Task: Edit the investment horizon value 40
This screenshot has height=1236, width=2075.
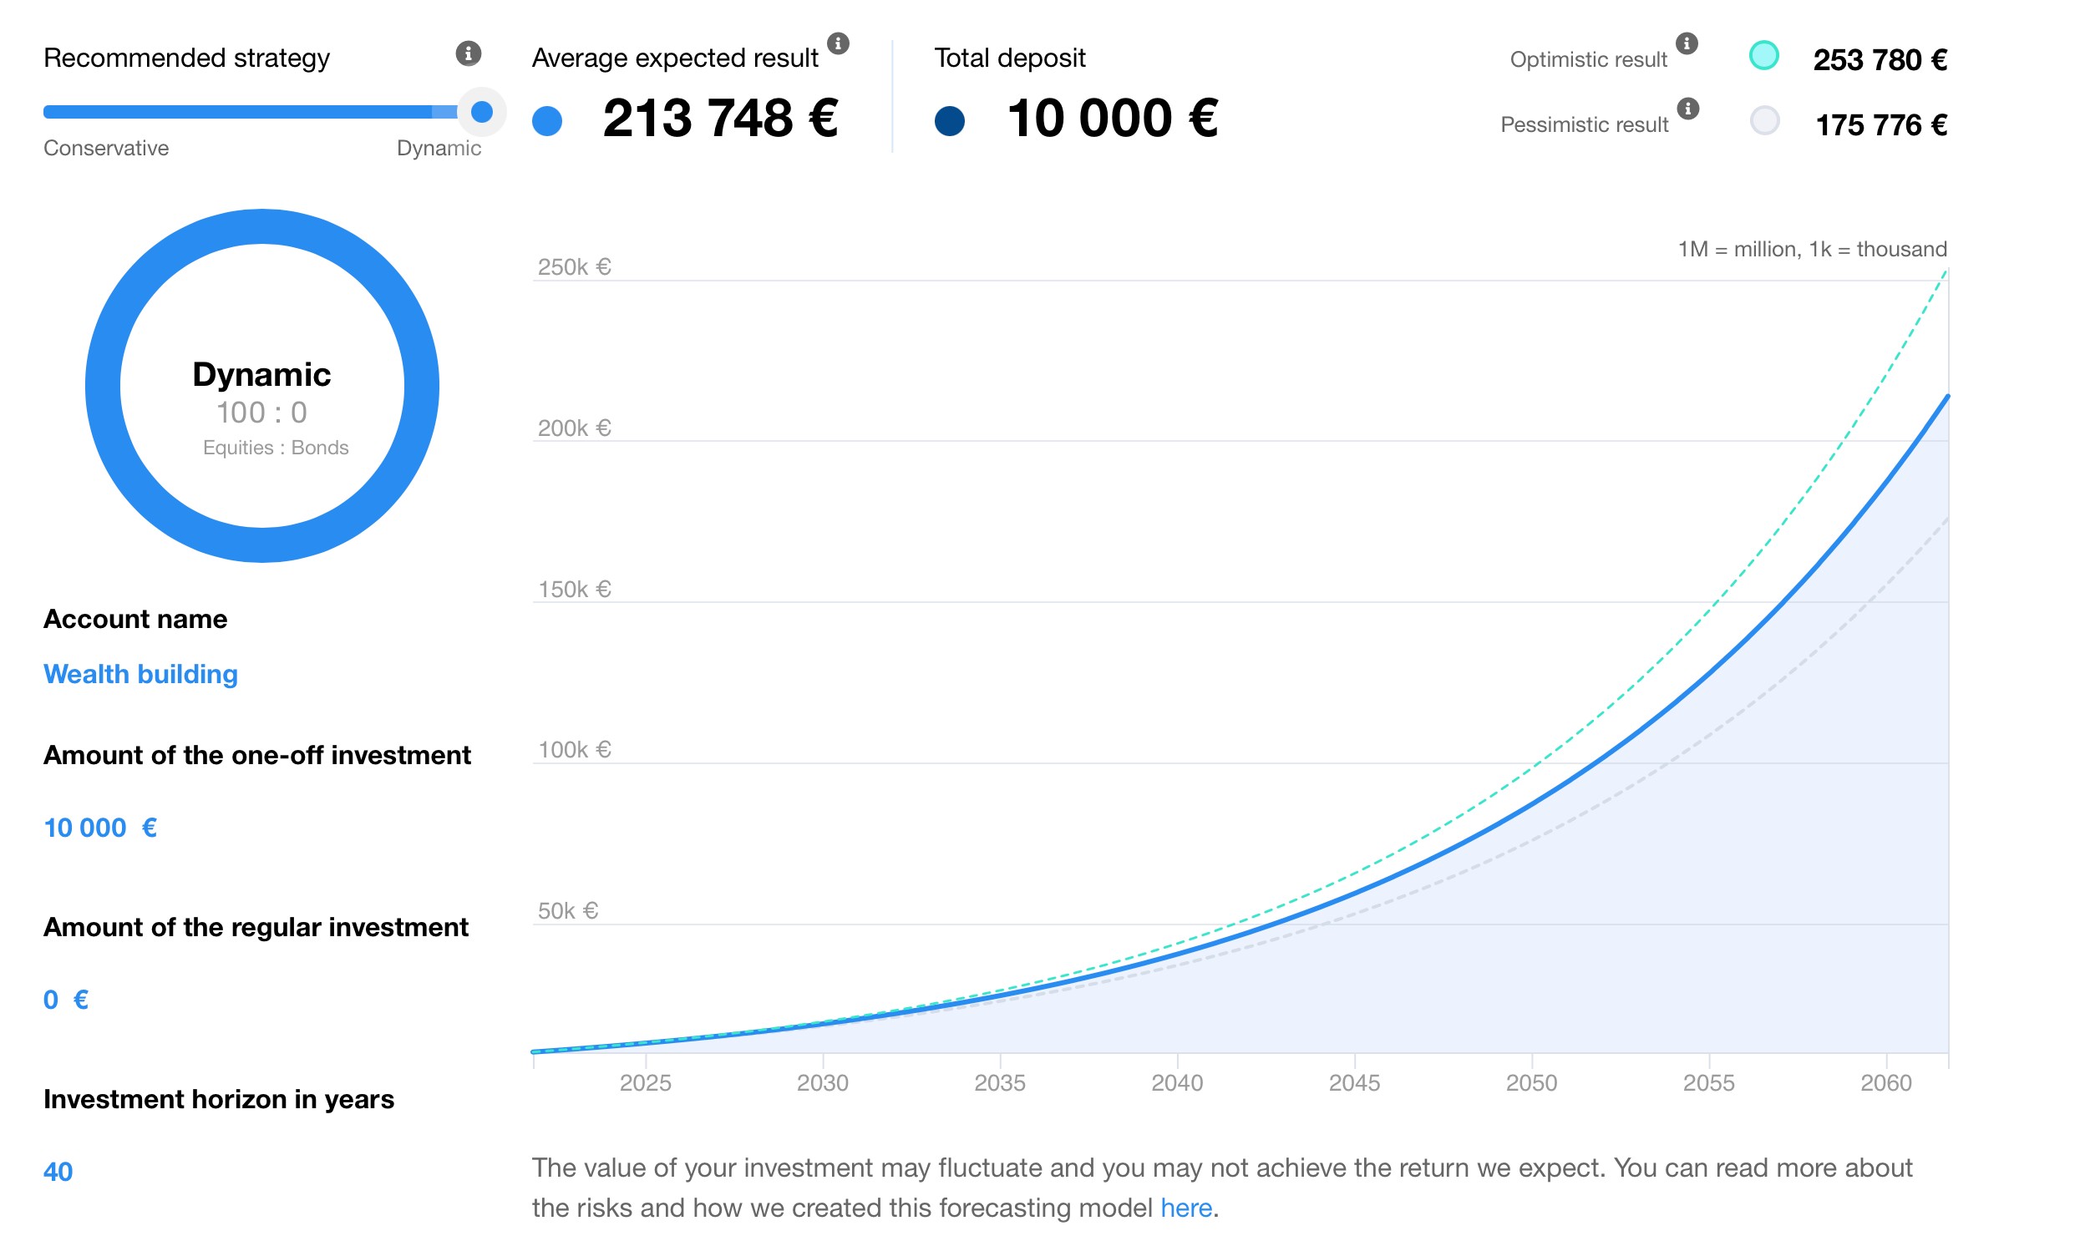Action: (x=58, y=1172)
